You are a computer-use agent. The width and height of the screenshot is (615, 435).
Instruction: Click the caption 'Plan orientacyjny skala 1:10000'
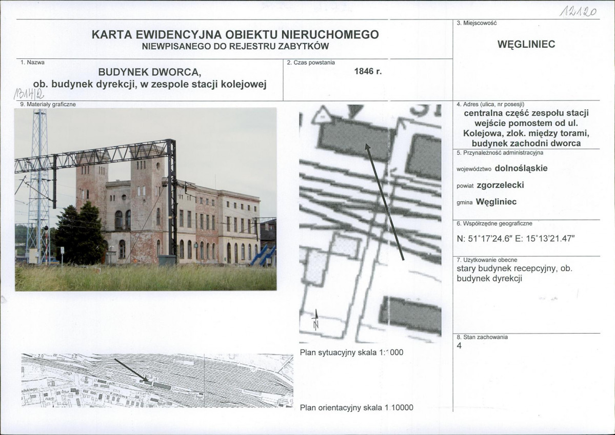point(356,407)
